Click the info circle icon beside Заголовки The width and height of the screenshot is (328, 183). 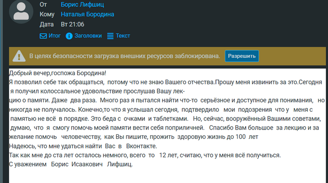69,36
